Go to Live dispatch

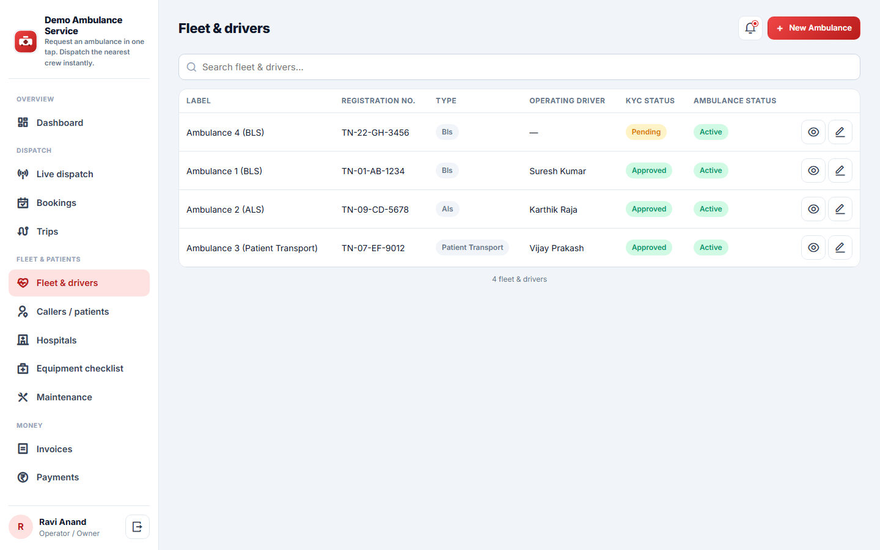(79, 174)
